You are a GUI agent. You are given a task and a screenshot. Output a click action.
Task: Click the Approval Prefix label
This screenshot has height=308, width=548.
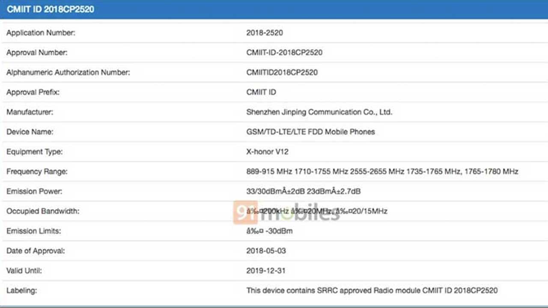point(33,92)
